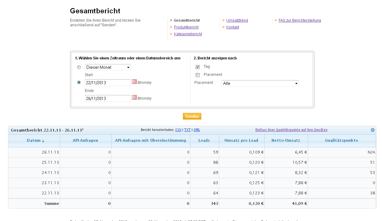The width and height of the screenshot is (382, 221).
Task: Open FAQ zur Berichterstellung link
Action: (x=299, y=20)
